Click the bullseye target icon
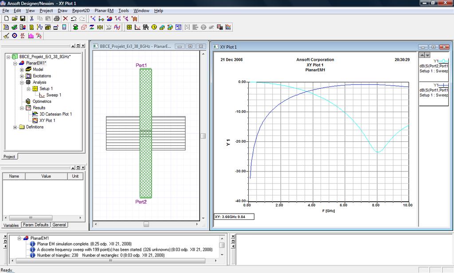Screen dimensions: 454x273 tap(15, 35)
